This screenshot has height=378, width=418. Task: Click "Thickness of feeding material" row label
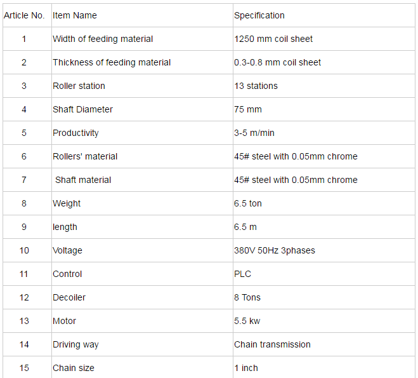(112, 62)
